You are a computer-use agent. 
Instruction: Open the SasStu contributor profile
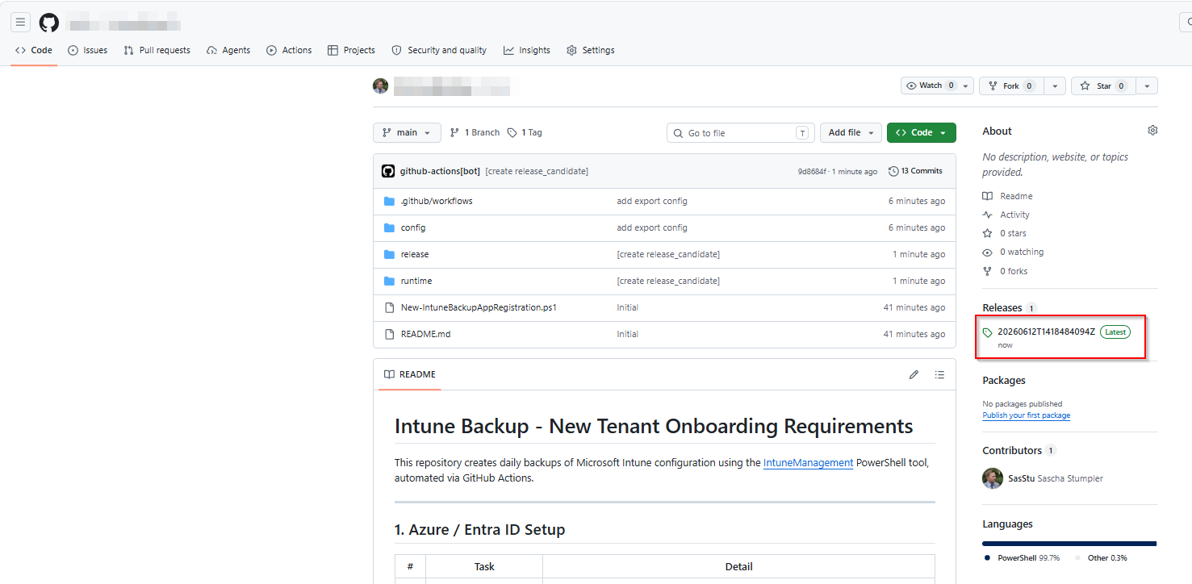(1055, 478)
